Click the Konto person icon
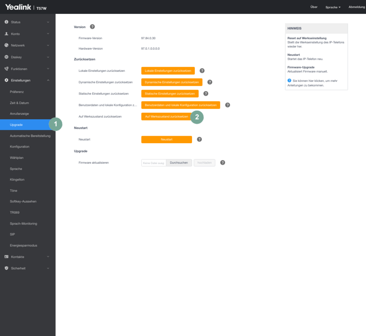366x336 pixels. (6, 34)
